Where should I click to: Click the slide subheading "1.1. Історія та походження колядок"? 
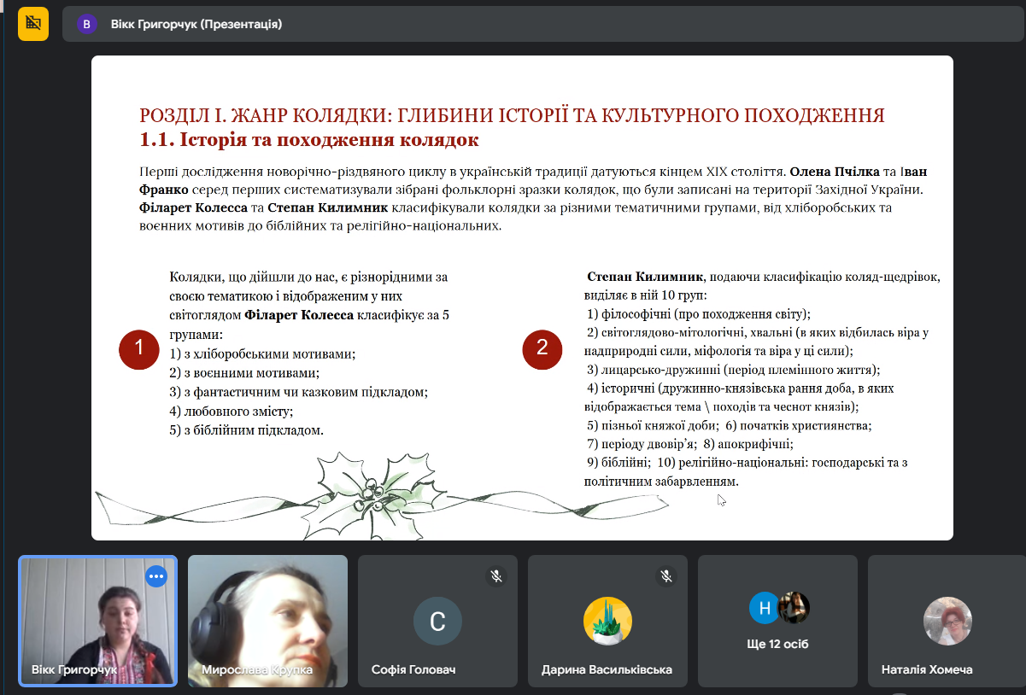(309, 139)
